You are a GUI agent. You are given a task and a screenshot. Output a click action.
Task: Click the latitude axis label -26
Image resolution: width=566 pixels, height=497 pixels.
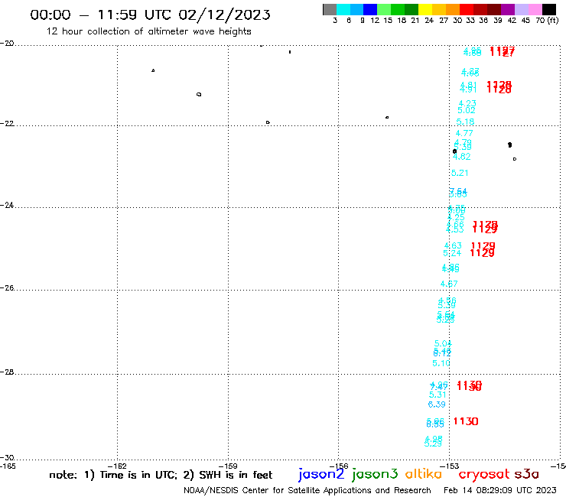point(7,287)
